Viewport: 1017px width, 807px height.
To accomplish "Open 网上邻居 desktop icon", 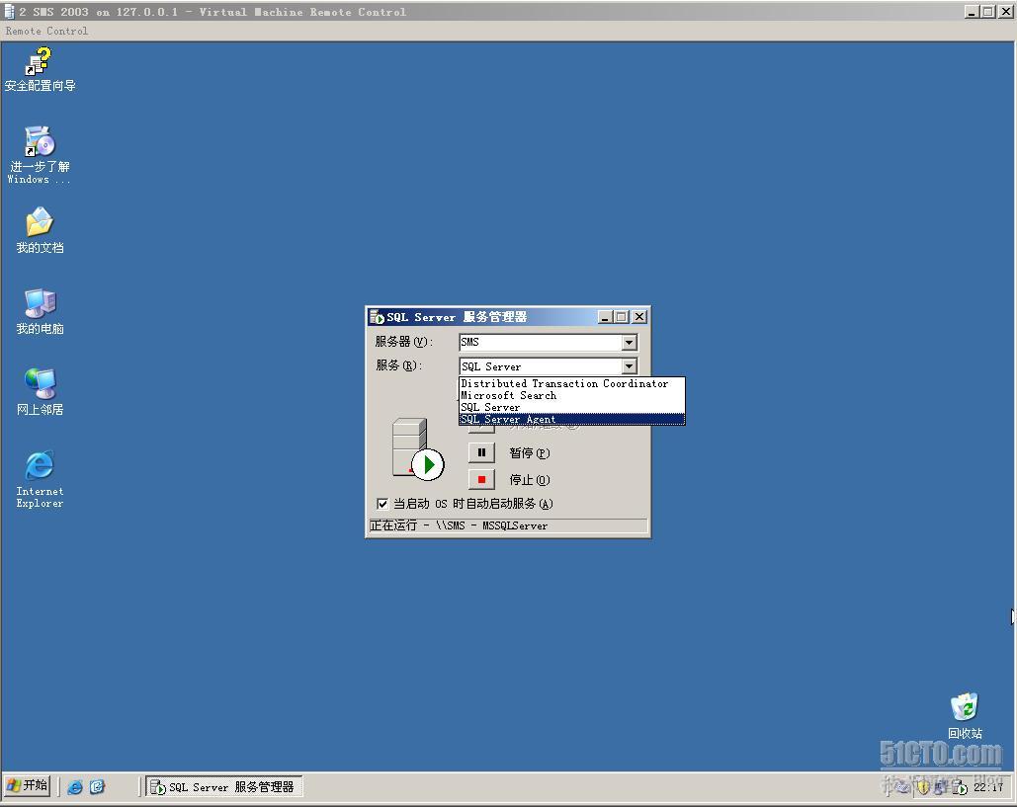I will click(x=40, y=392).
